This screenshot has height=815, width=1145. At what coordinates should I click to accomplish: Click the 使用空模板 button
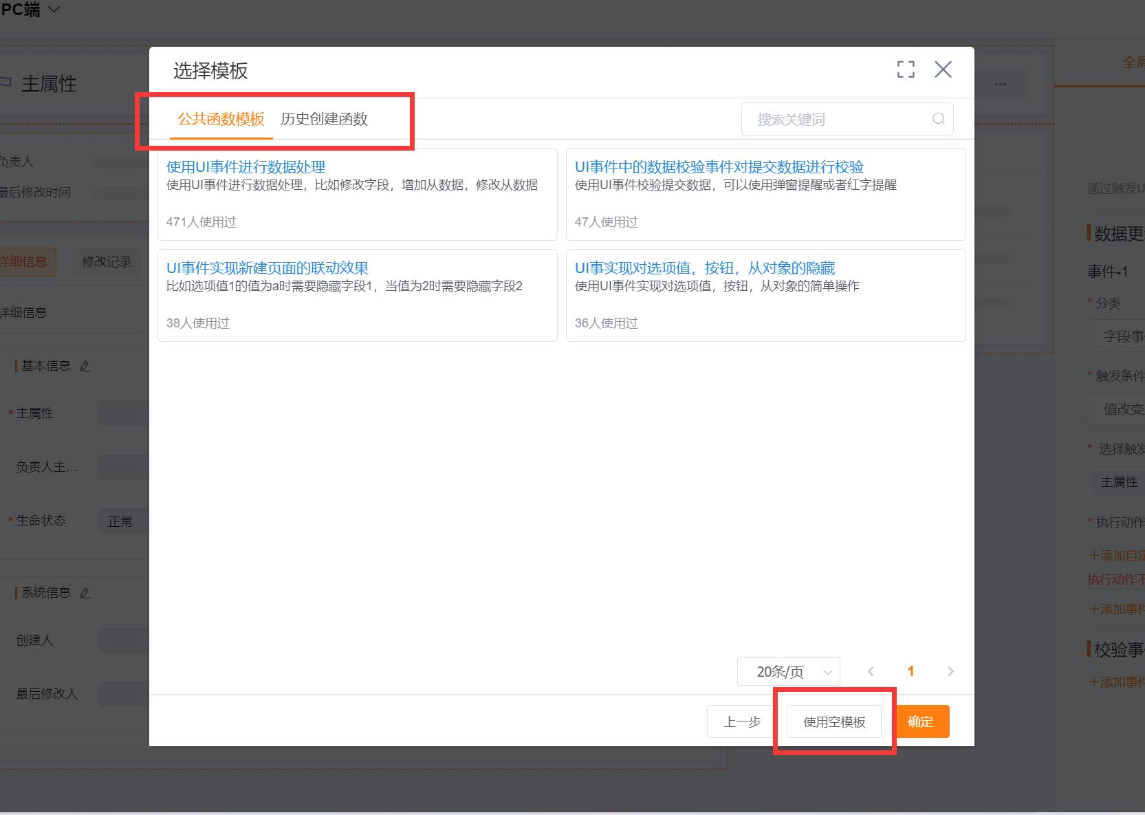click(834, 721)
